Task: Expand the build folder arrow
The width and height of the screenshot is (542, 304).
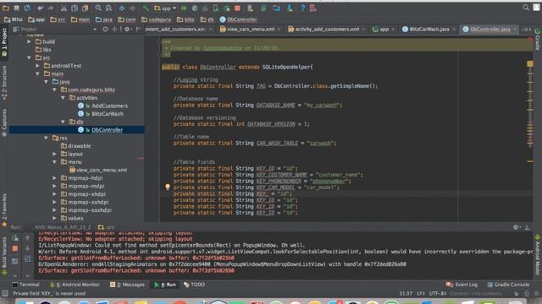Action: 30,41
